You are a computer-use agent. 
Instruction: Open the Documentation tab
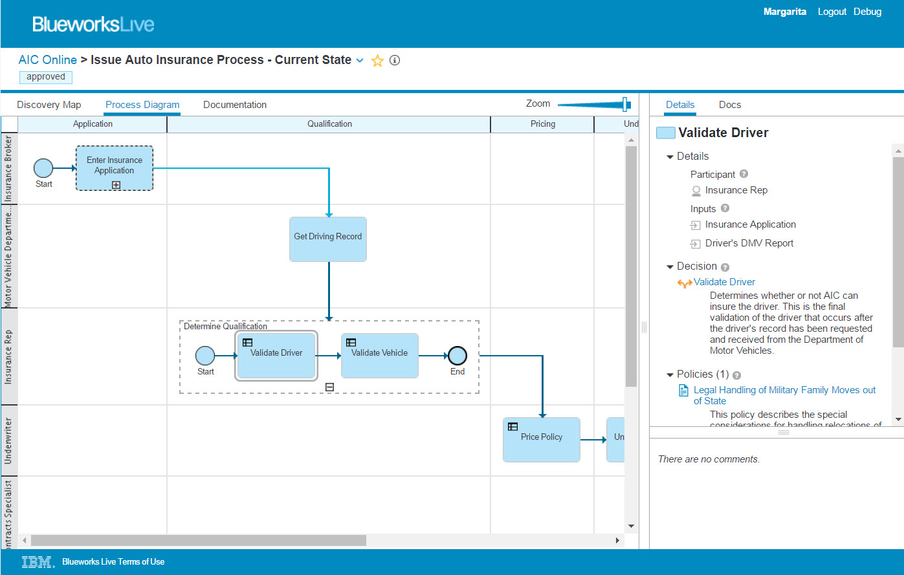point(235,105)
